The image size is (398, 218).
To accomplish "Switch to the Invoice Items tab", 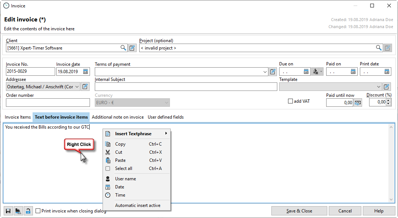I will pos(18,117).
